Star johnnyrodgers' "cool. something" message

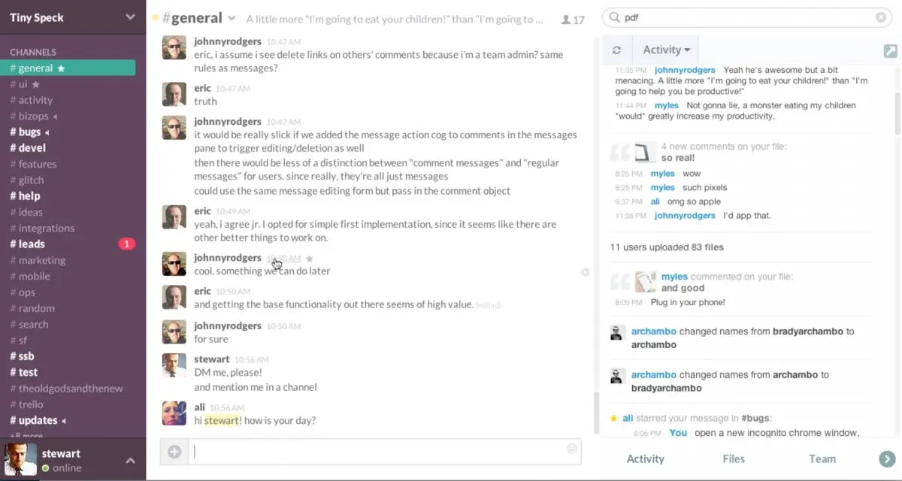(x=309, y=259)
